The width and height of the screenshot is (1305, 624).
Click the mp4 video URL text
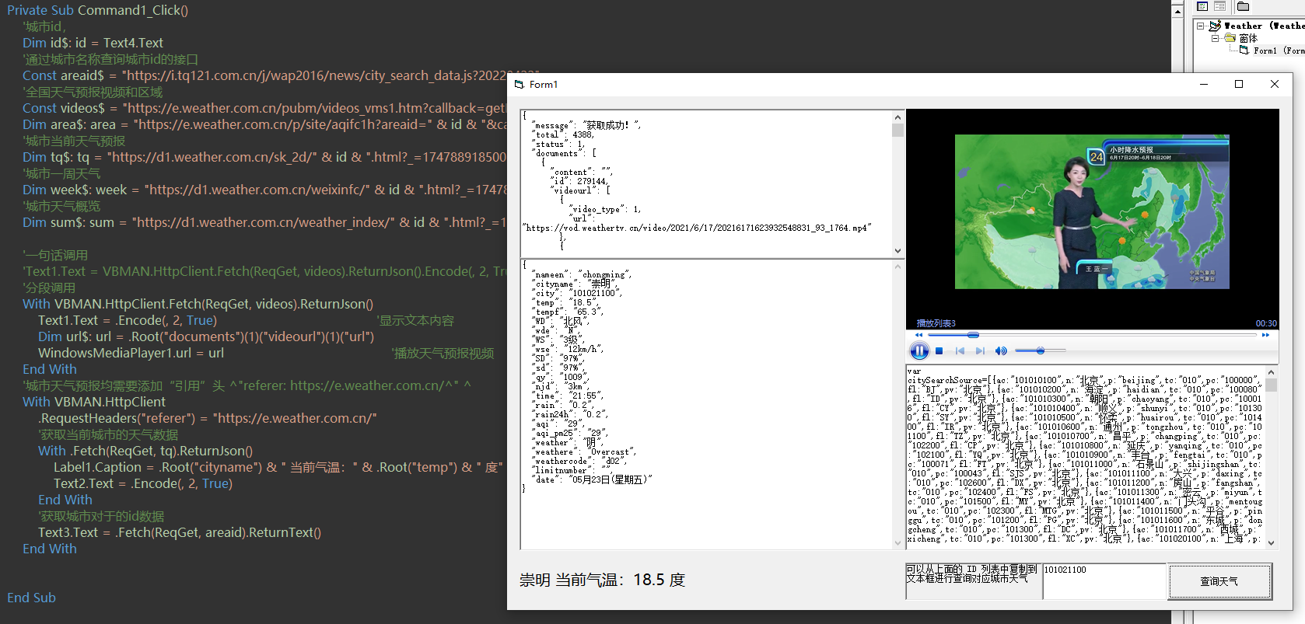pos(698,228)
